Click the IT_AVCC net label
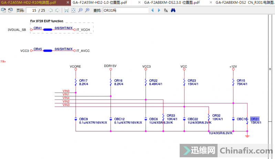This screenshot has height=159, width=275. click(83, 51)
